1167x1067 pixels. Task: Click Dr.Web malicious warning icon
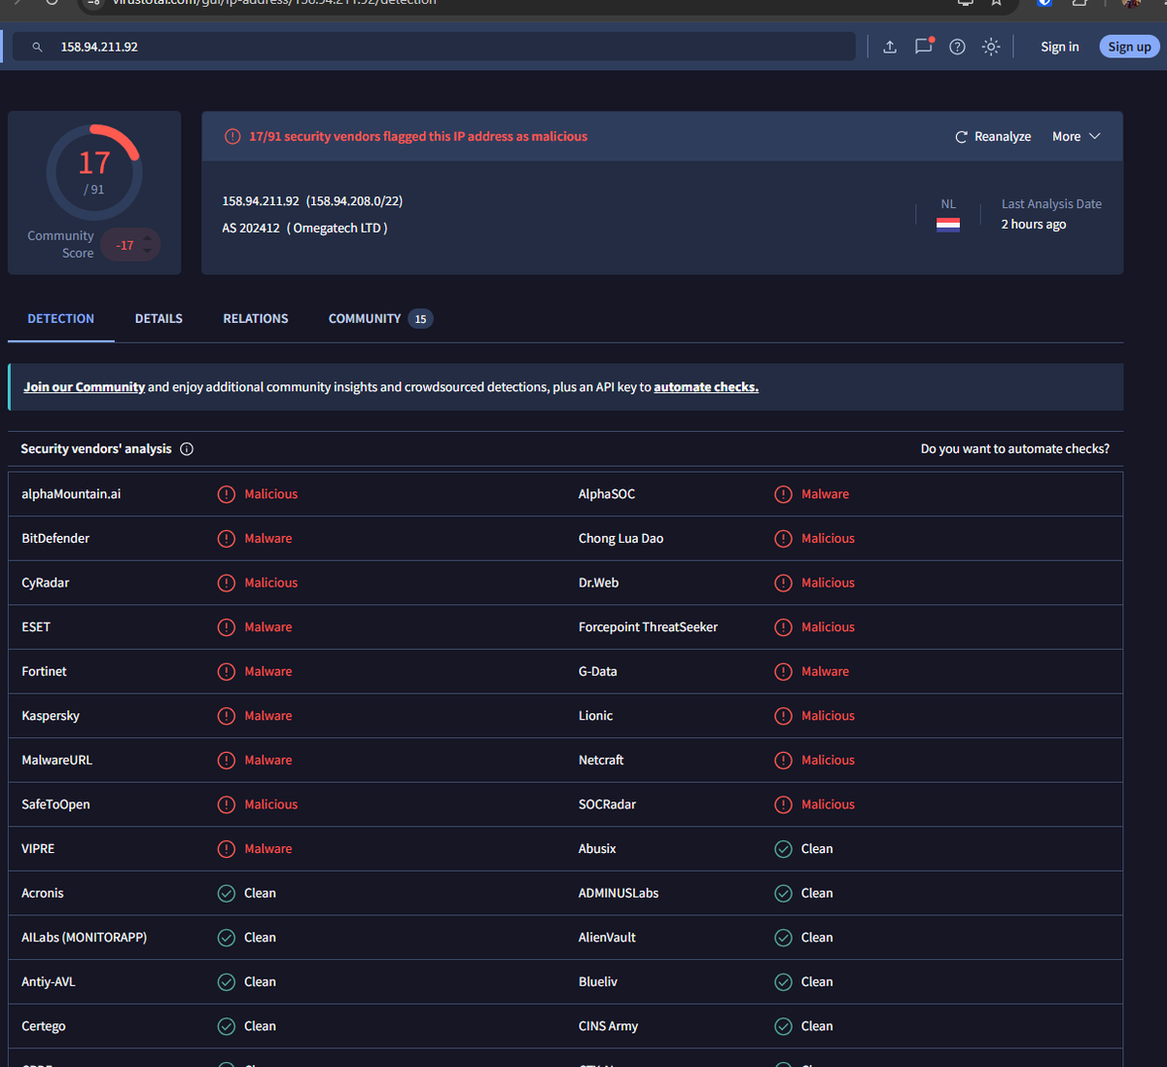point(783,583)
